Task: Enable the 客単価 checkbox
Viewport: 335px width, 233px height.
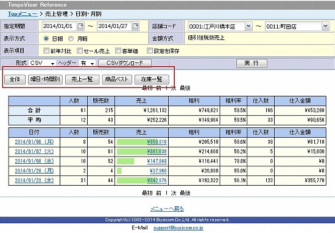Action: (118, 50)
